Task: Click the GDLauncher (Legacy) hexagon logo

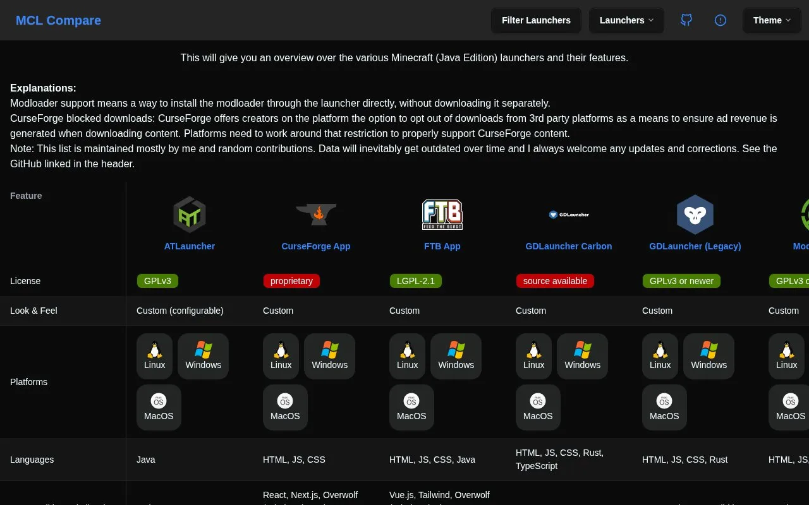Action: 695,215
